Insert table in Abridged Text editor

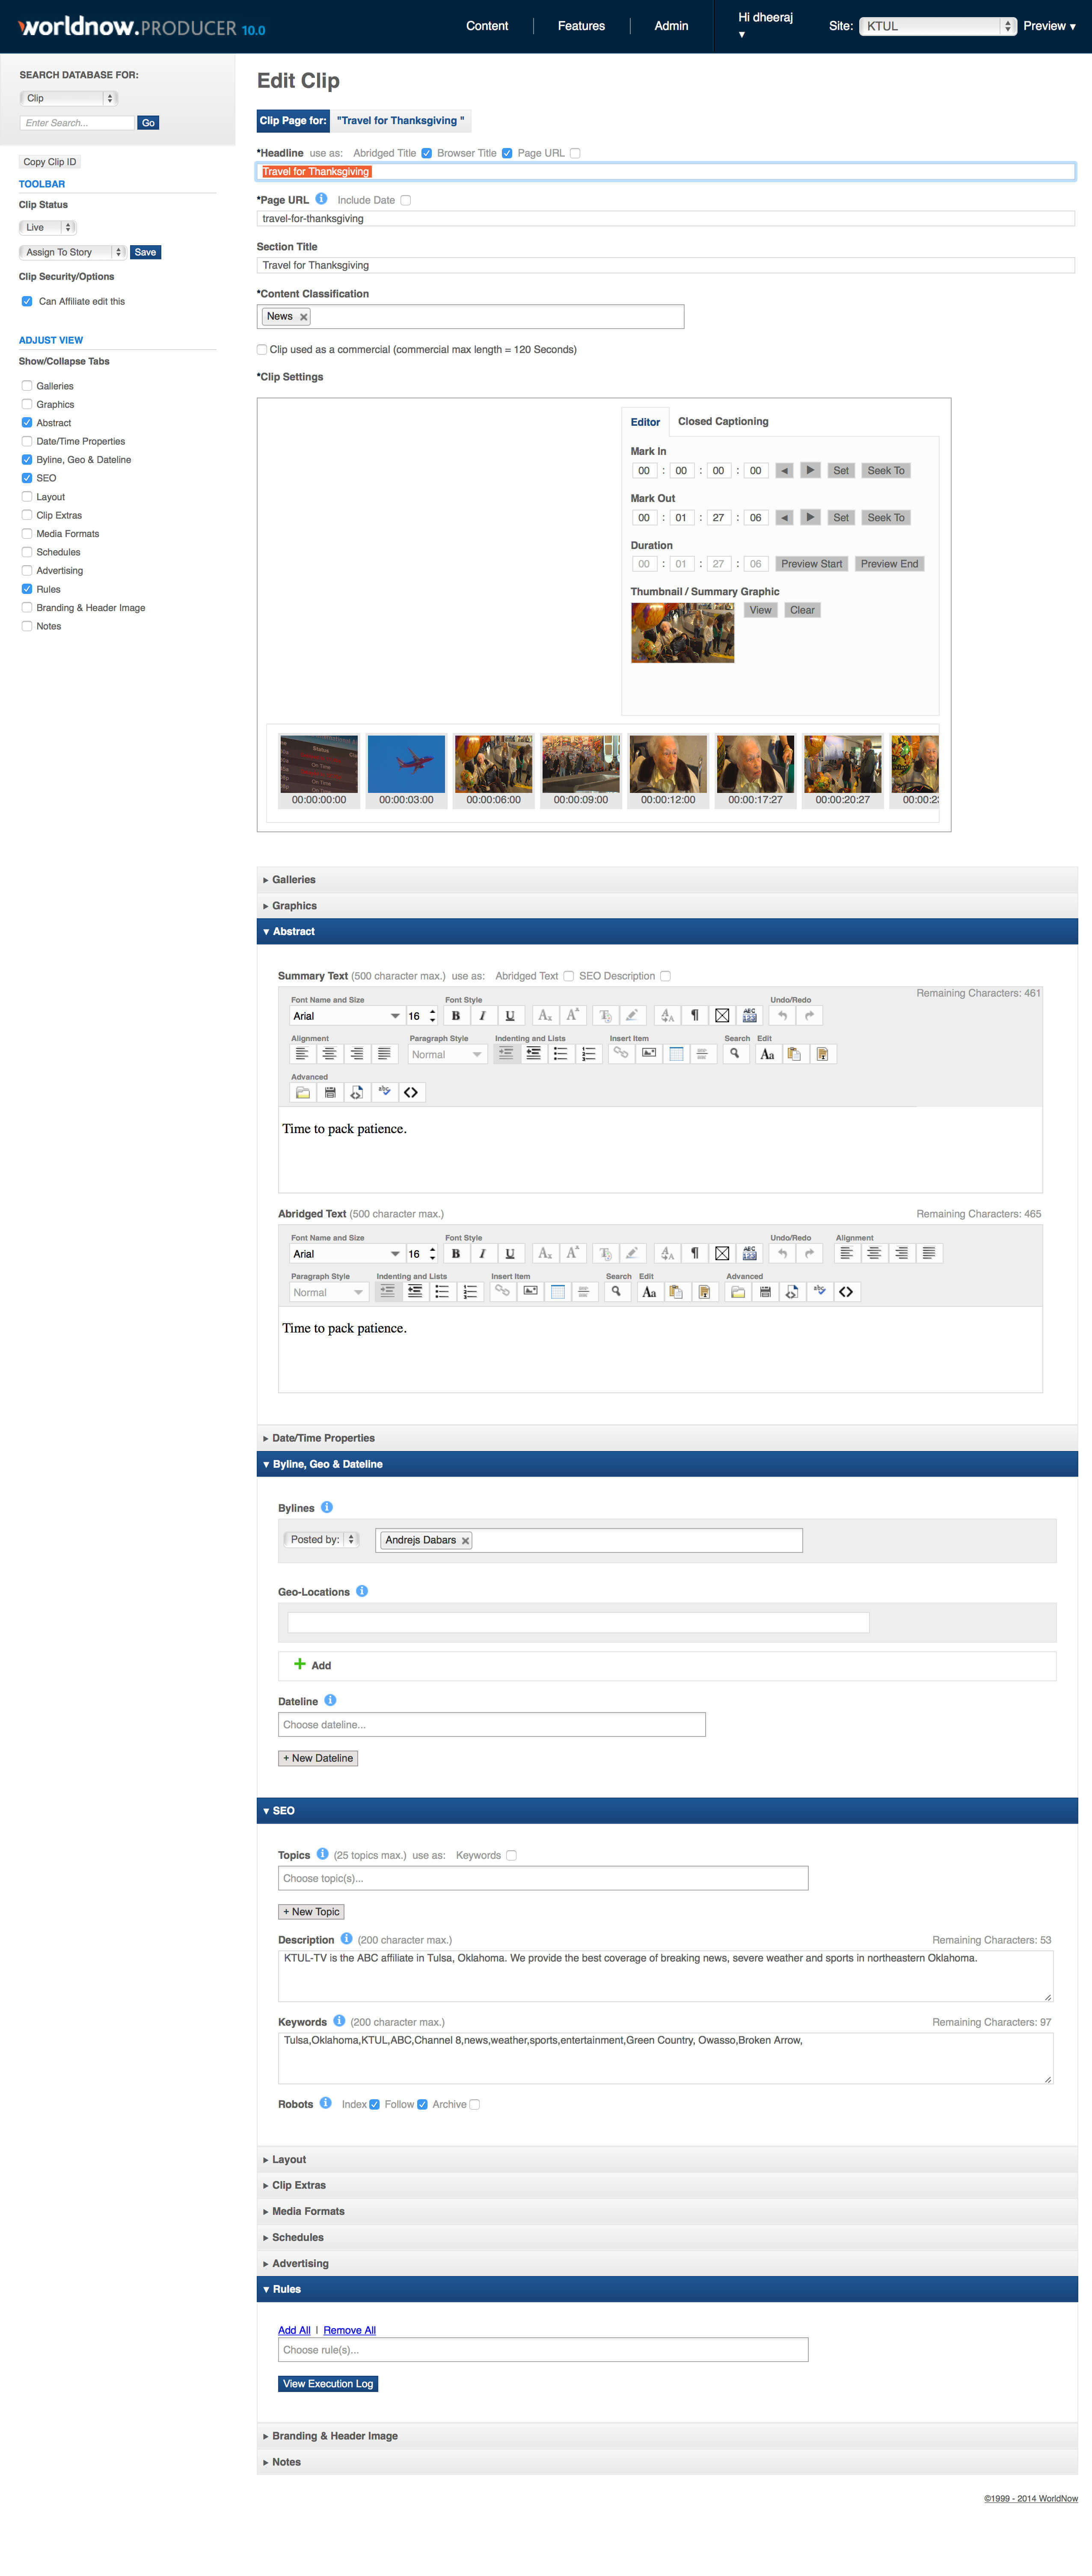click(x=558, y=1292)
